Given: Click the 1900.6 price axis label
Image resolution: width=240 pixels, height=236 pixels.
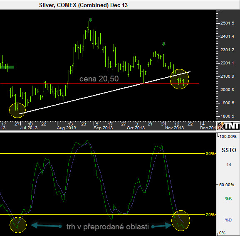Looking at the screenshot, I should tap(227, 103).
